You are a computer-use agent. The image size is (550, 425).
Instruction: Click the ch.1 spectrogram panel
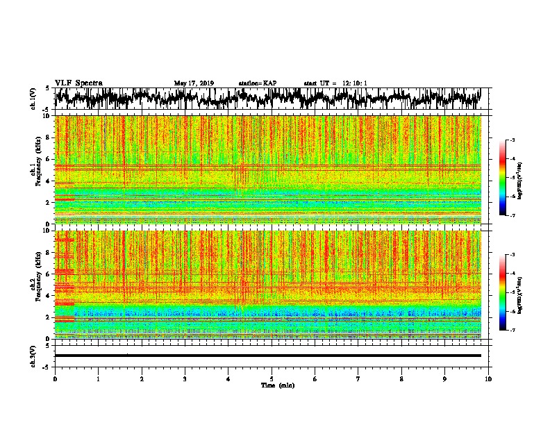point(268,169)
